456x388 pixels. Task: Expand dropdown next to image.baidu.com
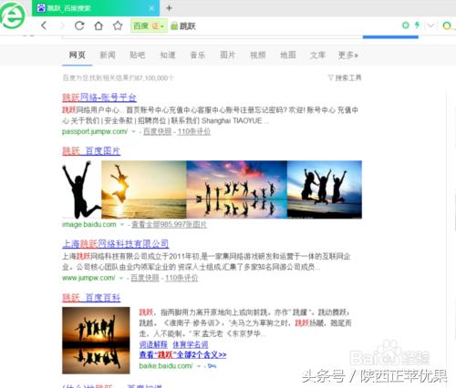pyautogui.click(x=122, y=225)
